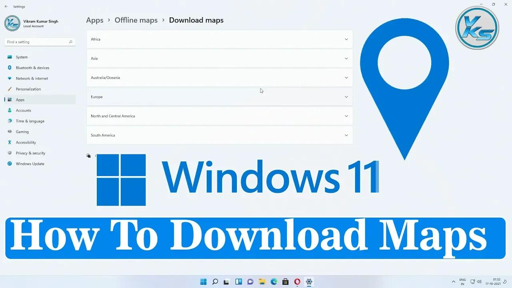Open Accessibility settings from sidebar

point(26,142)
